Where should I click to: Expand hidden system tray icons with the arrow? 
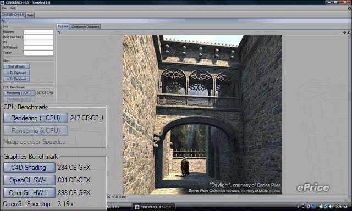click(x=298, y=207)
